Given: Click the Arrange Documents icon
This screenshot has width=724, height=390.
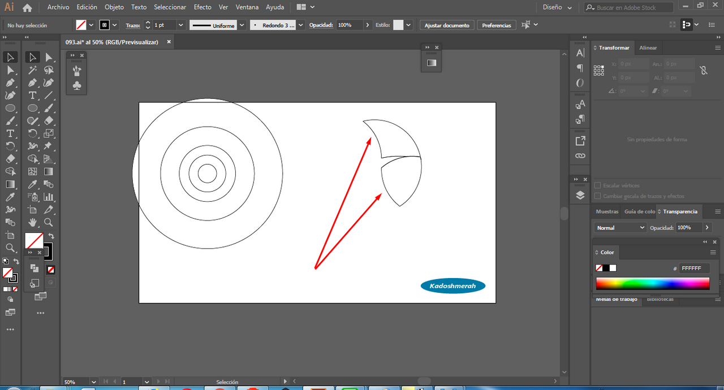Looking at the screenshot, I should 305,7.
